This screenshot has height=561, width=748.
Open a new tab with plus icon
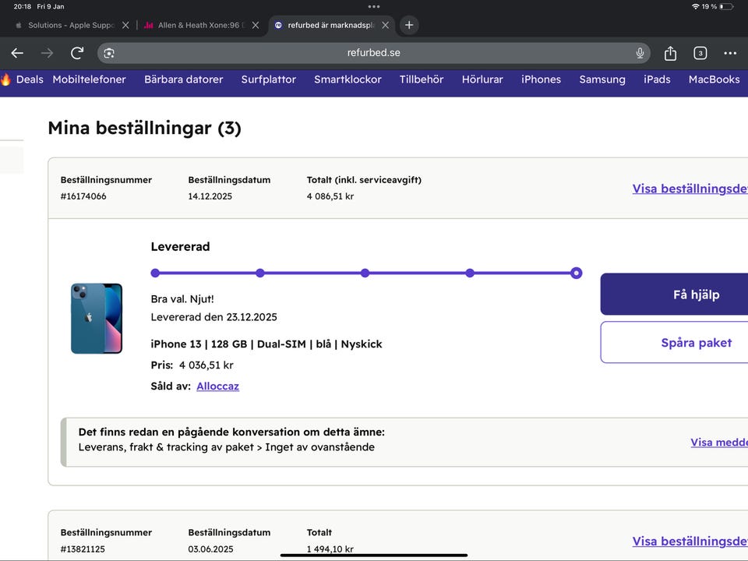(x=409, y=25)
